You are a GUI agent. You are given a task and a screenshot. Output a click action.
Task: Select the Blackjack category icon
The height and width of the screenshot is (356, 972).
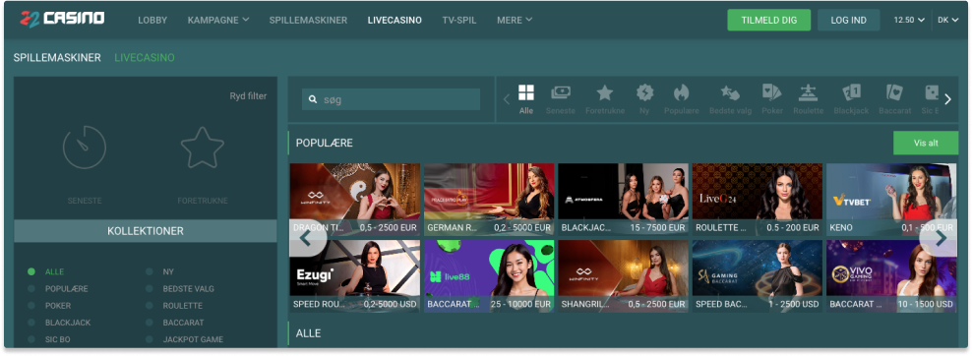click(x=851, y=92)
